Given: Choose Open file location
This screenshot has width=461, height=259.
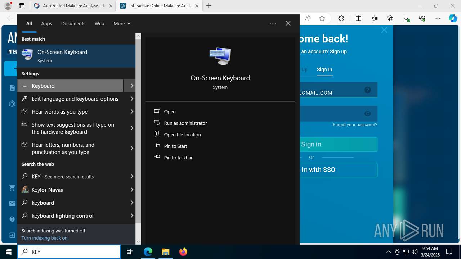Looking at the screenshot, I should (x=182, y=135).
